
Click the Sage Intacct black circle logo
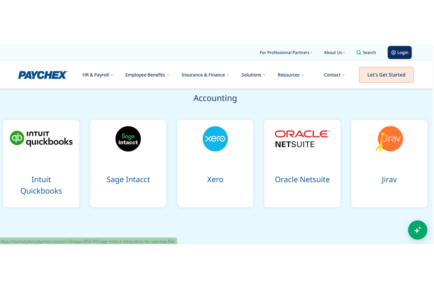click(x=128, y=139)
